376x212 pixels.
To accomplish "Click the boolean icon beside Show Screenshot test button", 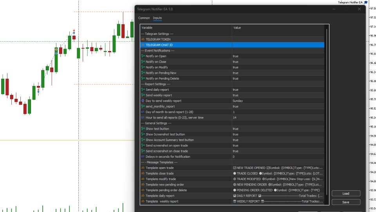I will [143, 134].
